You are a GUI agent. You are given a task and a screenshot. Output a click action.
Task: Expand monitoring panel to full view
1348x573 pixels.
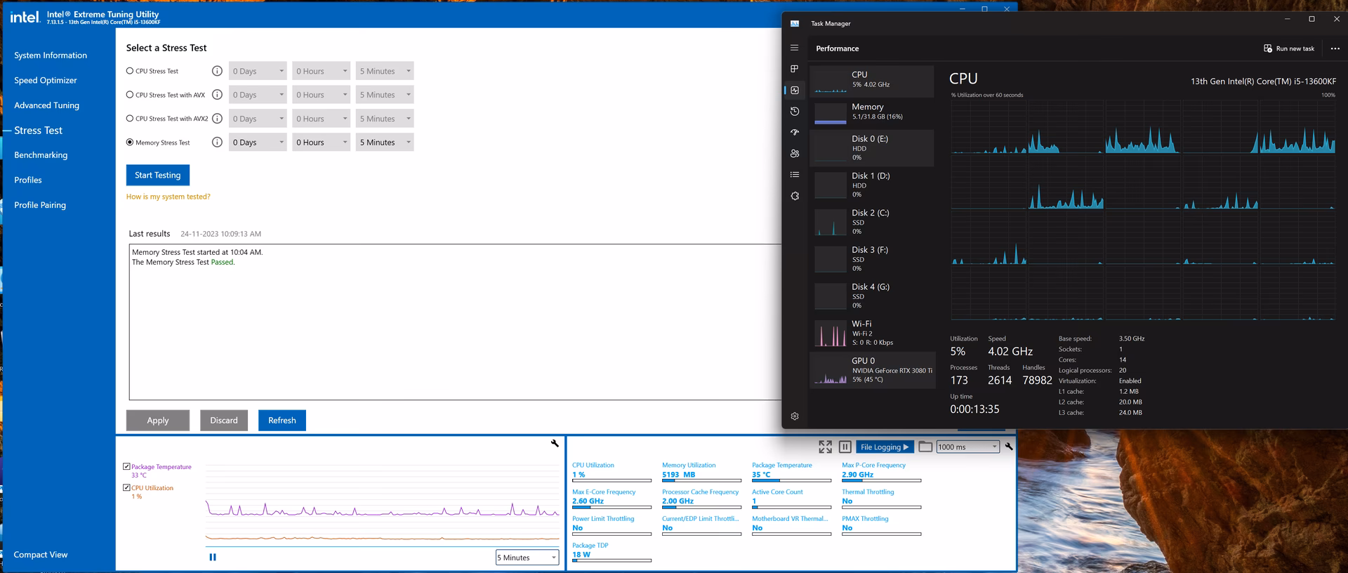[825, 447]
